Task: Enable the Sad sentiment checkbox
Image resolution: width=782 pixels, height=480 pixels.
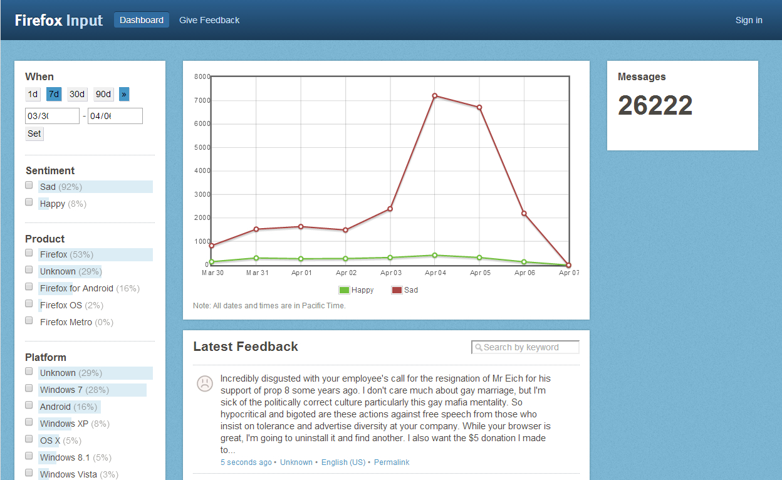Action: coord(29,185)
